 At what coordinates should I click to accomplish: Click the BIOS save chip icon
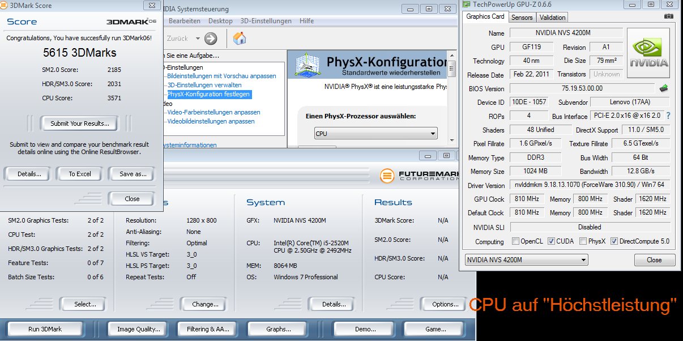click(x=664, y=88)
